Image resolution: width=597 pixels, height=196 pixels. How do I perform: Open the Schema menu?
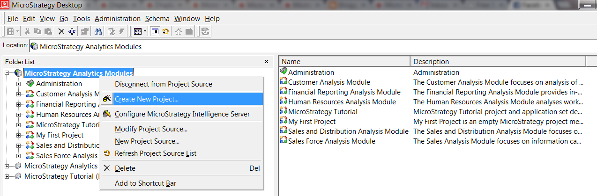point(157,19)
